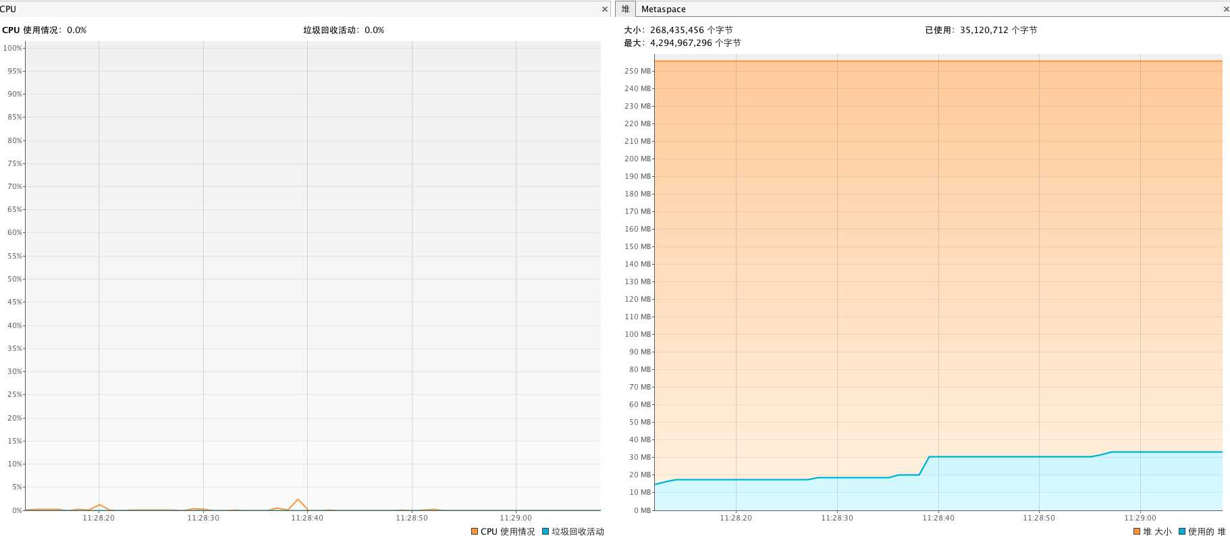This screenshot has width=1230, height=536.
Task: Click the '堆 大小' legend text
Action: [1157, 531]
